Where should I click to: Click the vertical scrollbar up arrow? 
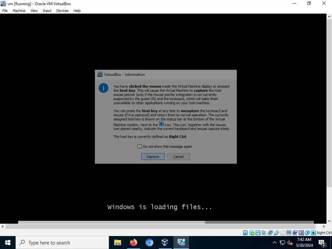pyautogui.click(x=329, y=17)
